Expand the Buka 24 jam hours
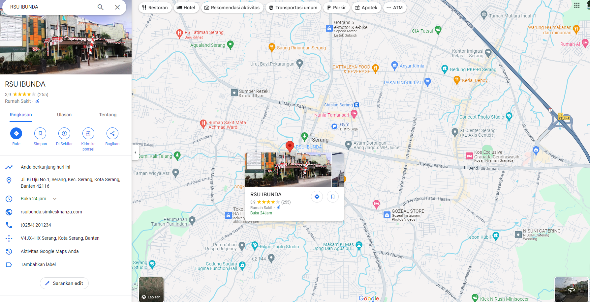Image resolution: width=590 pixels, height=302 pixels. point(55,199)
